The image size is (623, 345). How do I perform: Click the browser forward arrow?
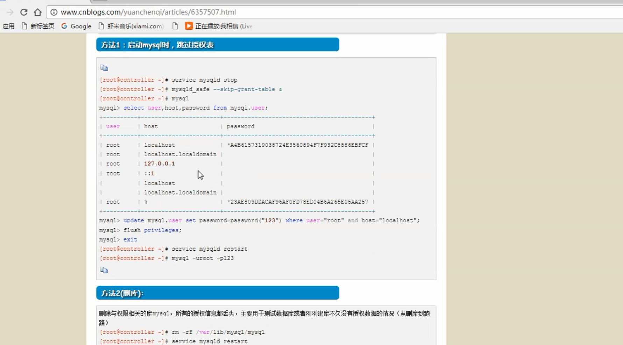click(x=10, y=12)
